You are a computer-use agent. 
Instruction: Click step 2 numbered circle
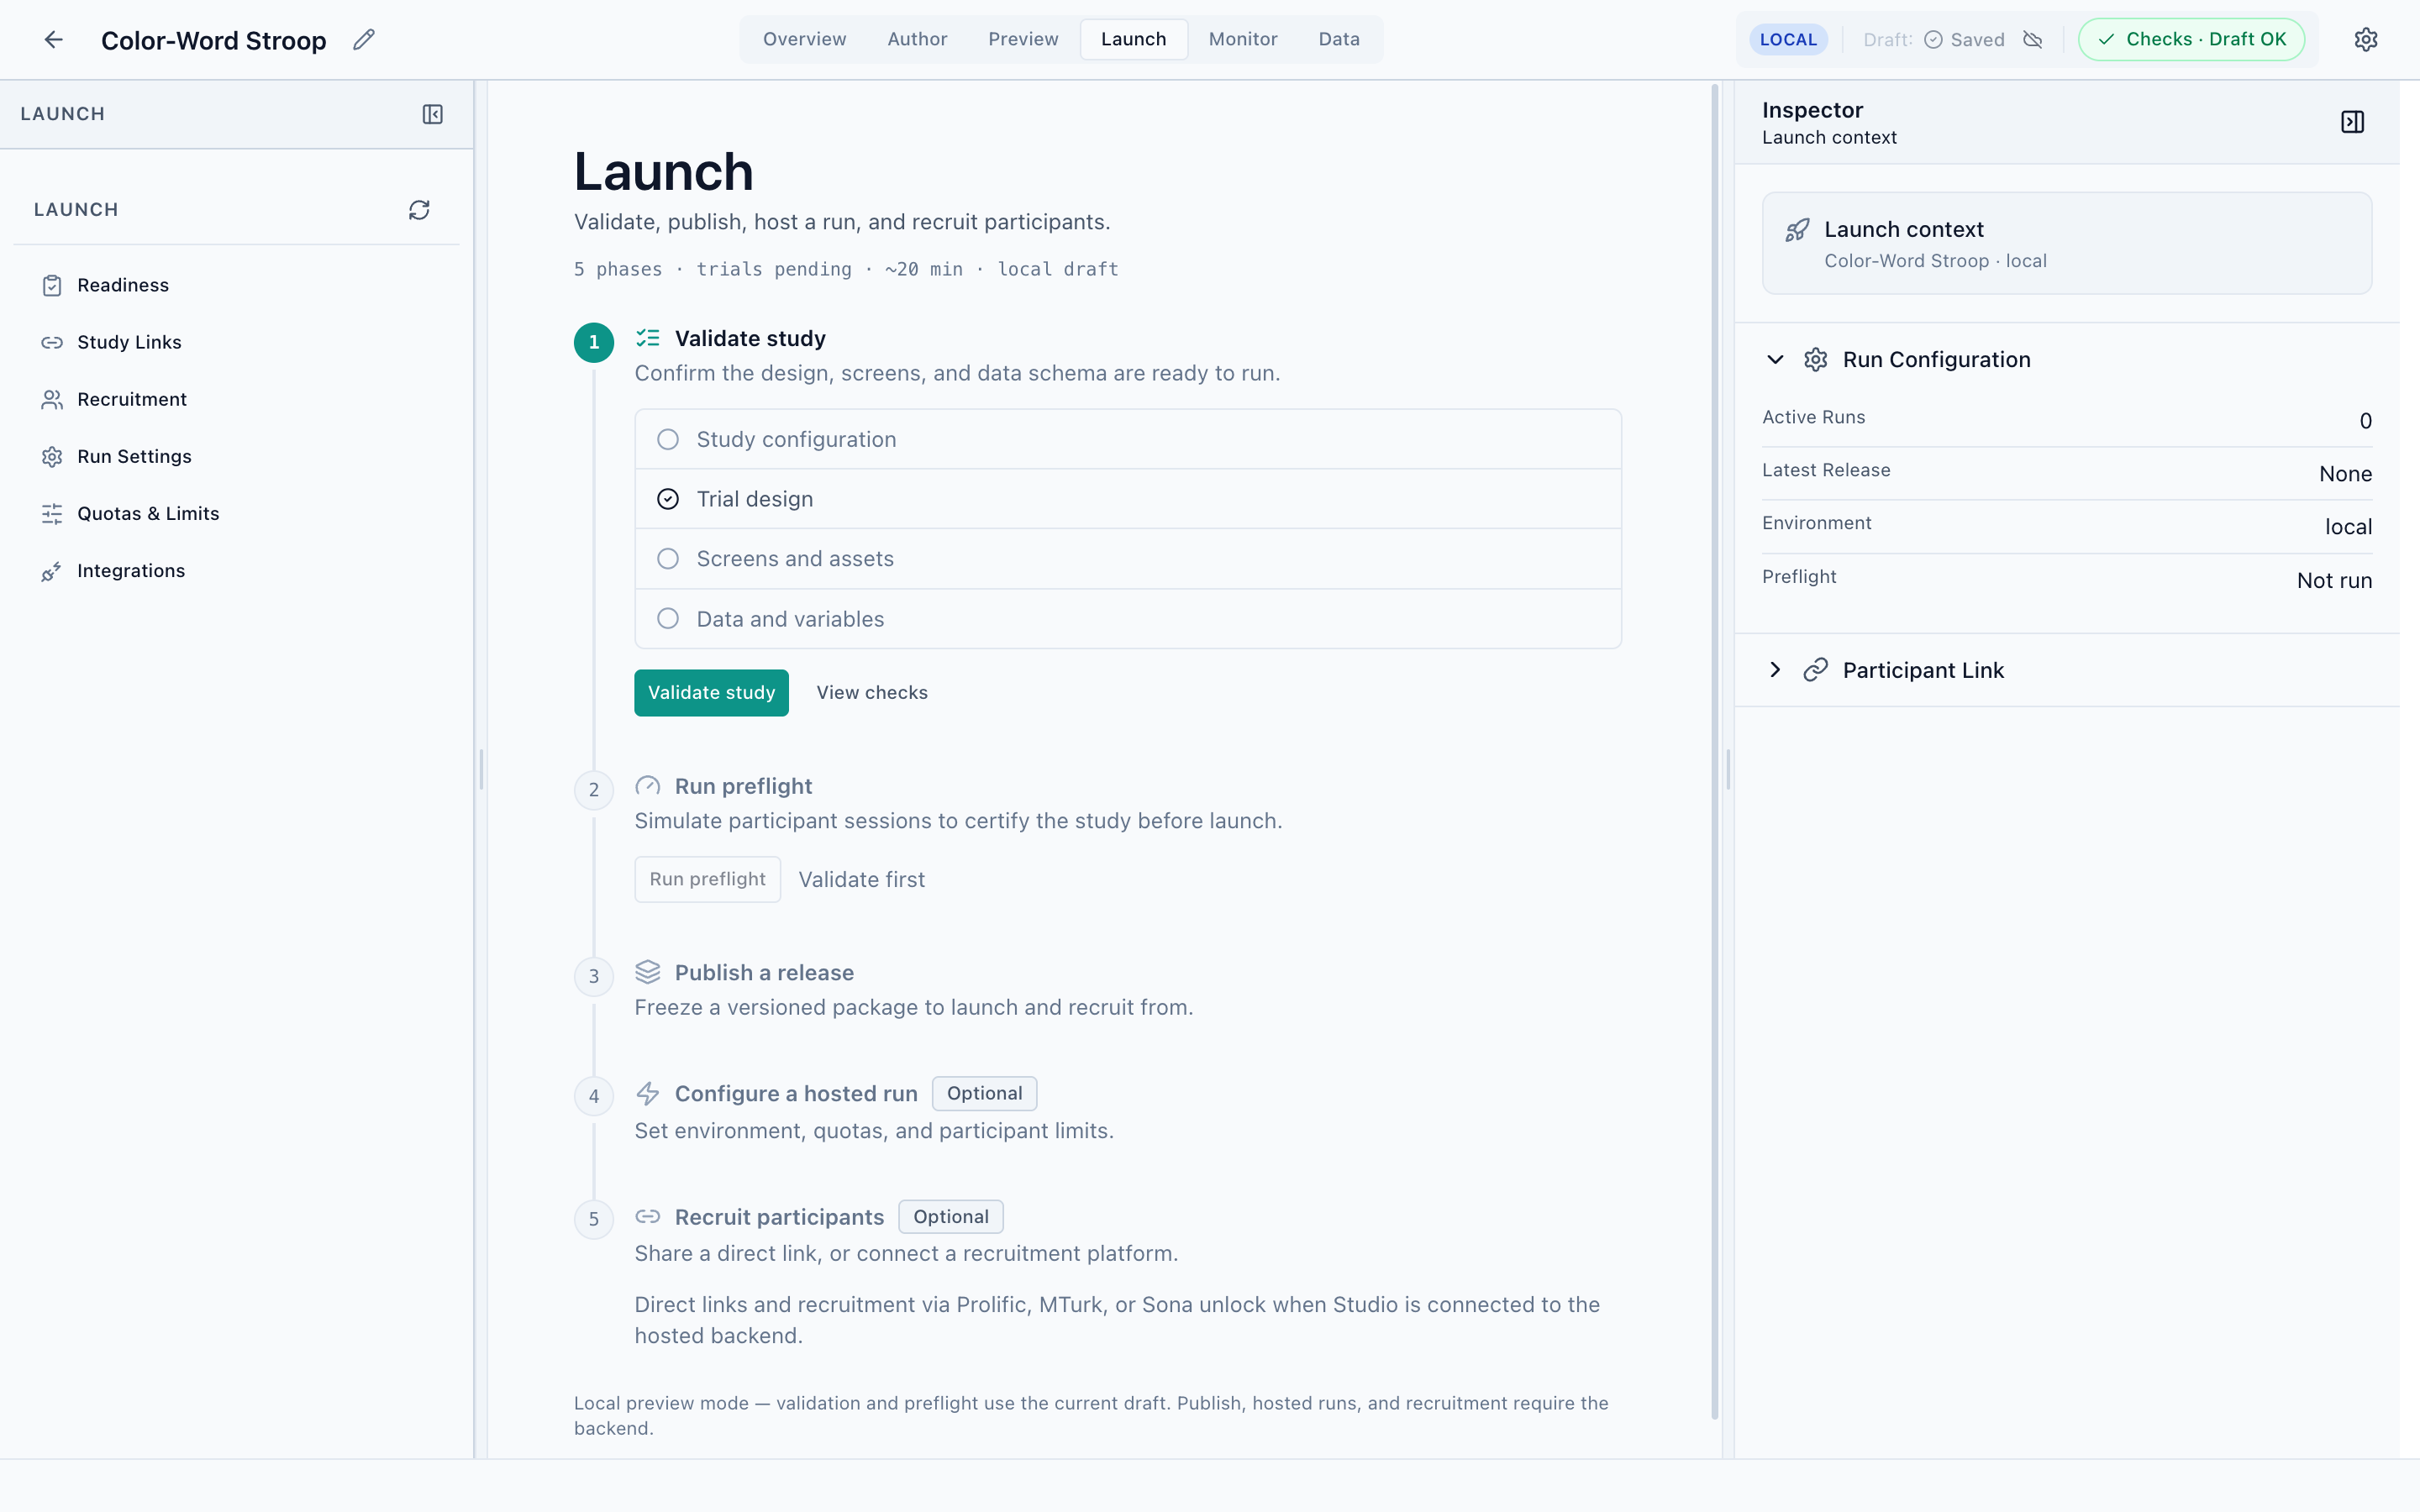coord(594,790)
